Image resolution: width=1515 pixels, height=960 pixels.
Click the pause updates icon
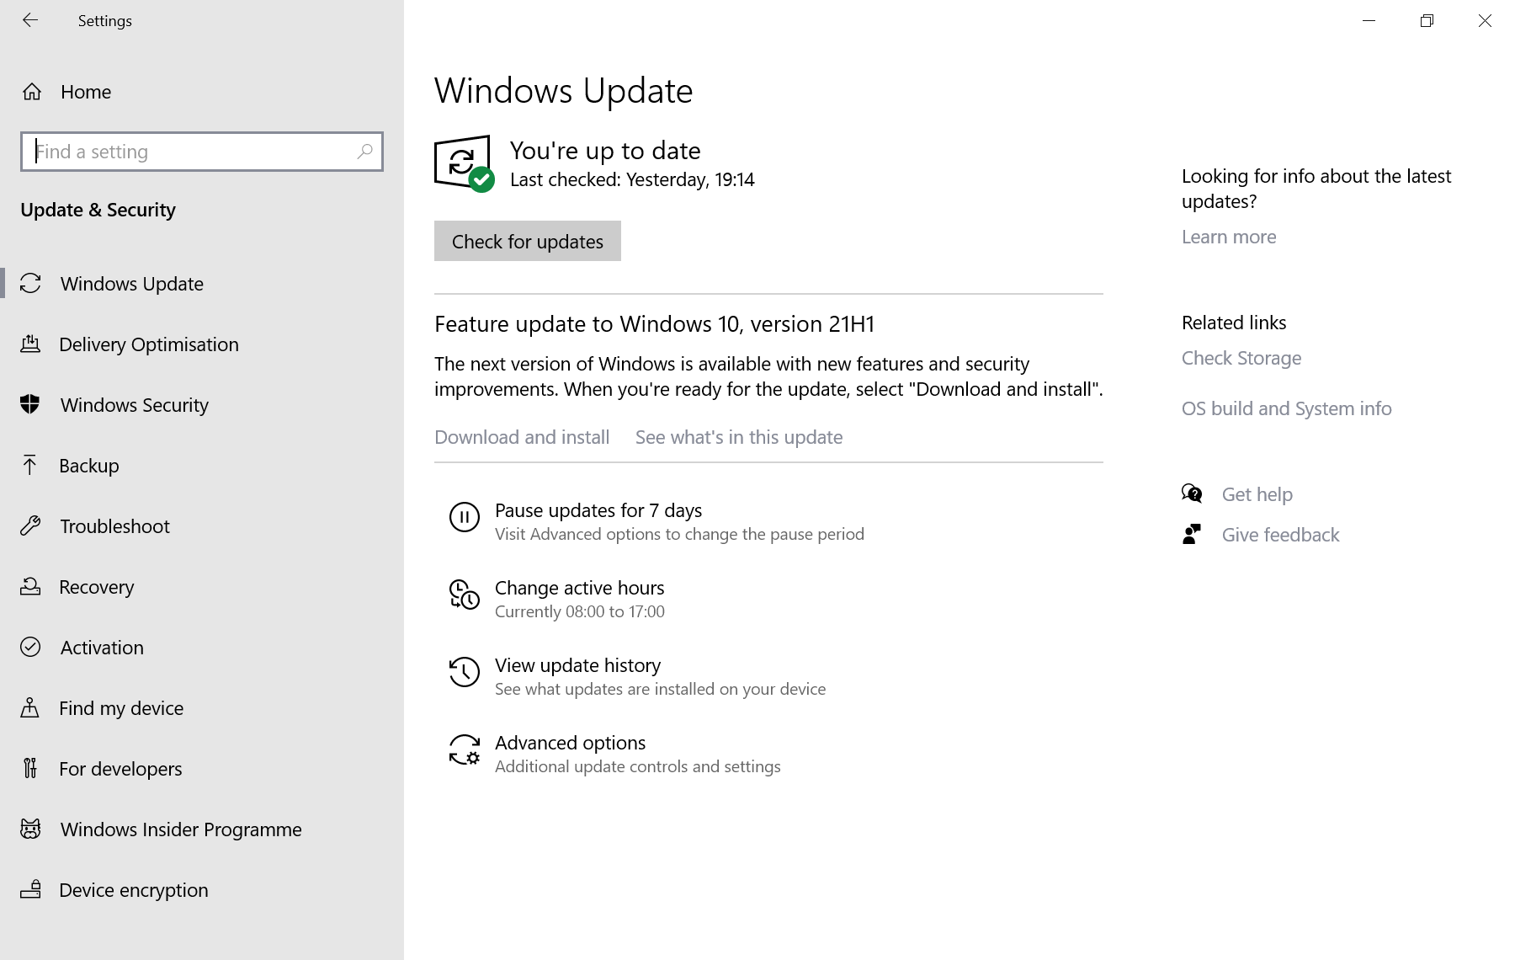[x=465, y=517]
